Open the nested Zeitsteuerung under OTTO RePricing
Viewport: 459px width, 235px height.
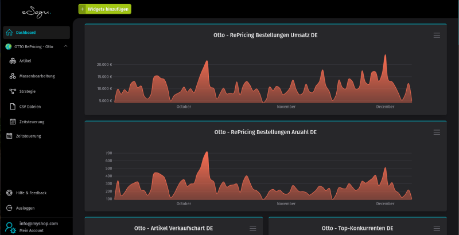point(30,122)
